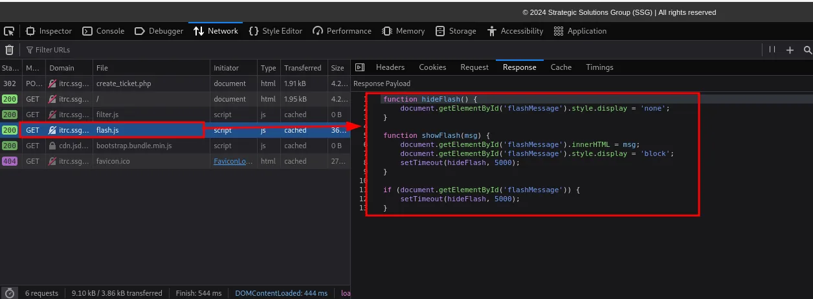Select the Network tab
This screenshot has height=299, width=813.
point(216,31)
